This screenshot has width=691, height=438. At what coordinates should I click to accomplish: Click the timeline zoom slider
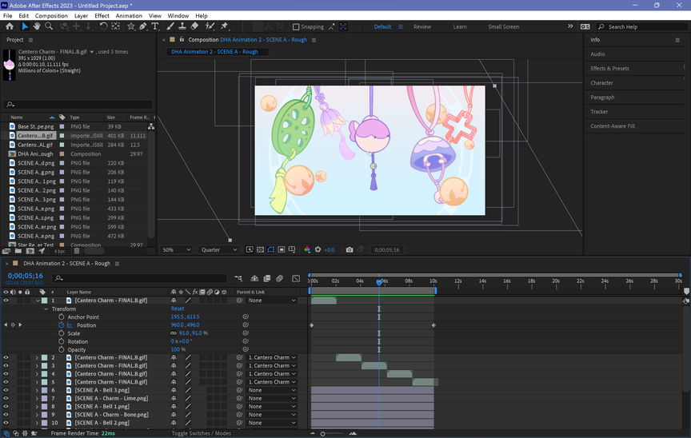pos(322,434)
